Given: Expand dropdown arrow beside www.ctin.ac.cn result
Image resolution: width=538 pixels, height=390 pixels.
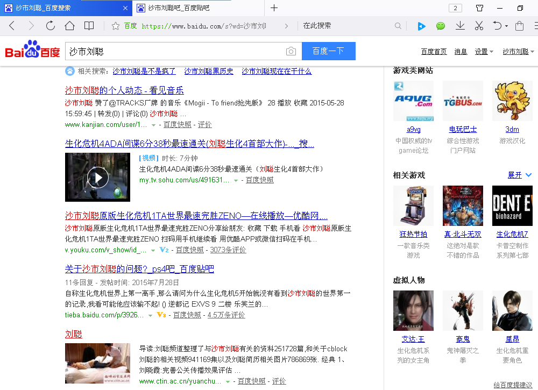Looking at the screenshot, I should 228,382.
